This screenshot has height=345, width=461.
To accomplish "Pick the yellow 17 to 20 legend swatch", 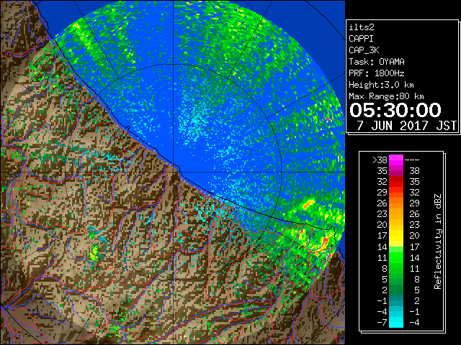I will 396,236.
